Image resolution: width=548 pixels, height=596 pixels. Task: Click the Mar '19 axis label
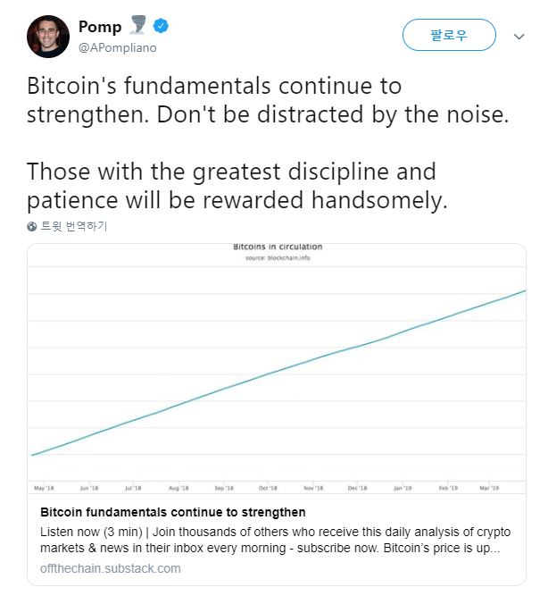tap(489, 488)
